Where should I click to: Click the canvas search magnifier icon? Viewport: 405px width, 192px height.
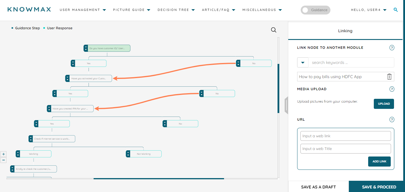(274, 30)
